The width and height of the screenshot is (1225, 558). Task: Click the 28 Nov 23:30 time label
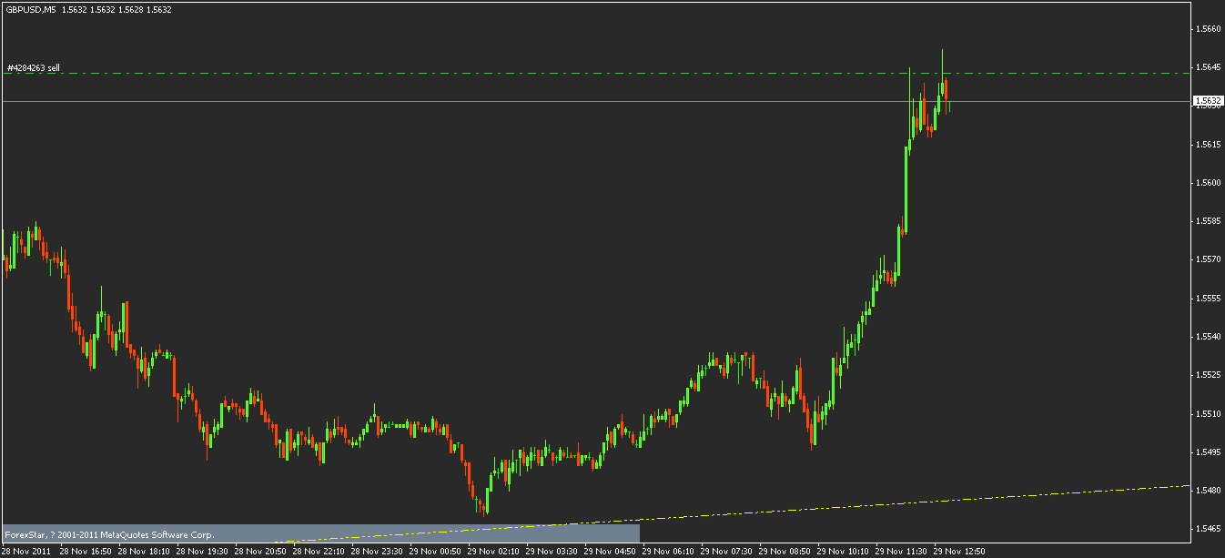click(377, 551)
